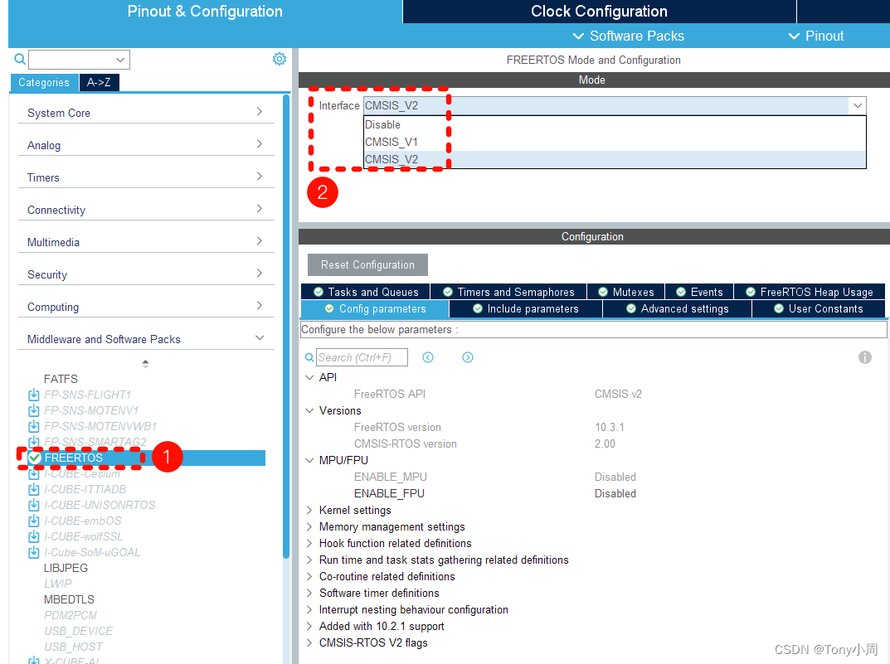This screenshot has width=890, height=664.
Task: Click download icon next to I-CUBE-embOS
Action: pos(34,521)
